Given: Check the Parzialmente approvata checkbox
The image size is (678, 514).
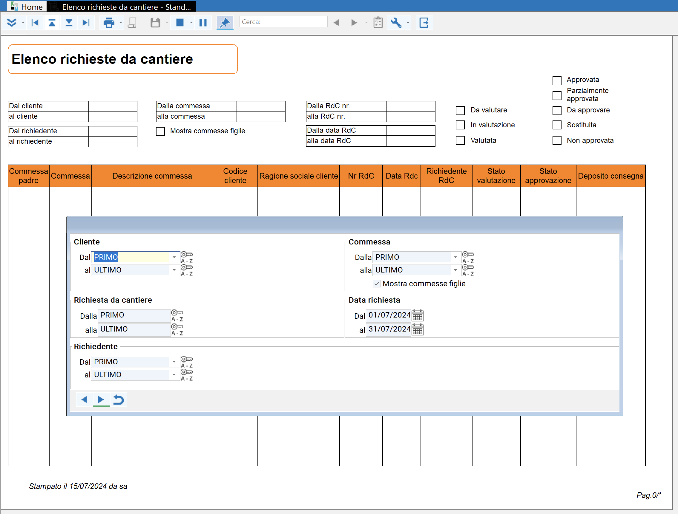Looking at the screenshot, I should pyautogui.click(x=557, y=95).
